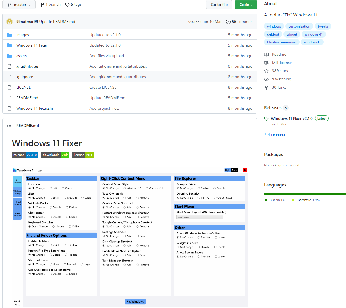Click the C# green language dot
The width and height of the screenshot is (346, 308).
click(266, 200)
